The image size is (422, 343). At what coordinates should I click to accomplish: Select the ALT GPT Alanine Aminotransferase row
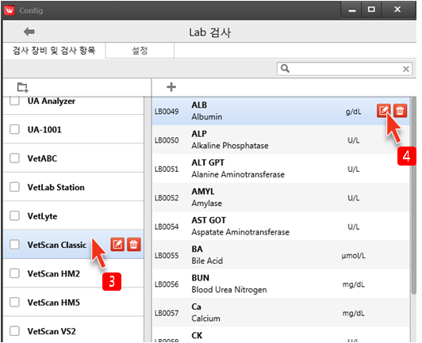pyautogui.click(x=281, y=169)
